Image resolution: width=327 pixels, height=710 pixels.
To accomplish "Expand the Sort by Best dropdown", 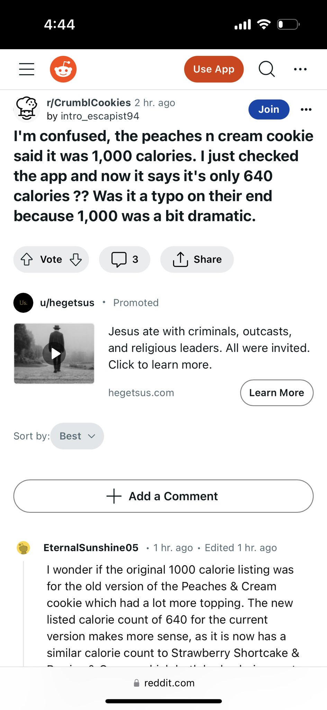I will click(x=77, y=436).
